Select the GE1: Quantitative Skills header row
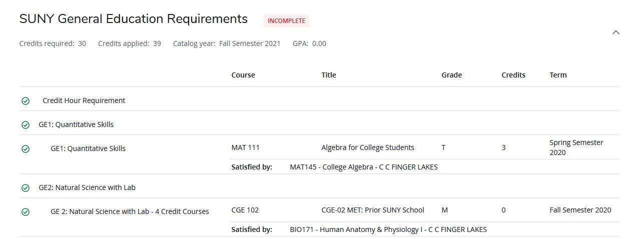This screenshot has height=239, width=633. tap(76, 124)
